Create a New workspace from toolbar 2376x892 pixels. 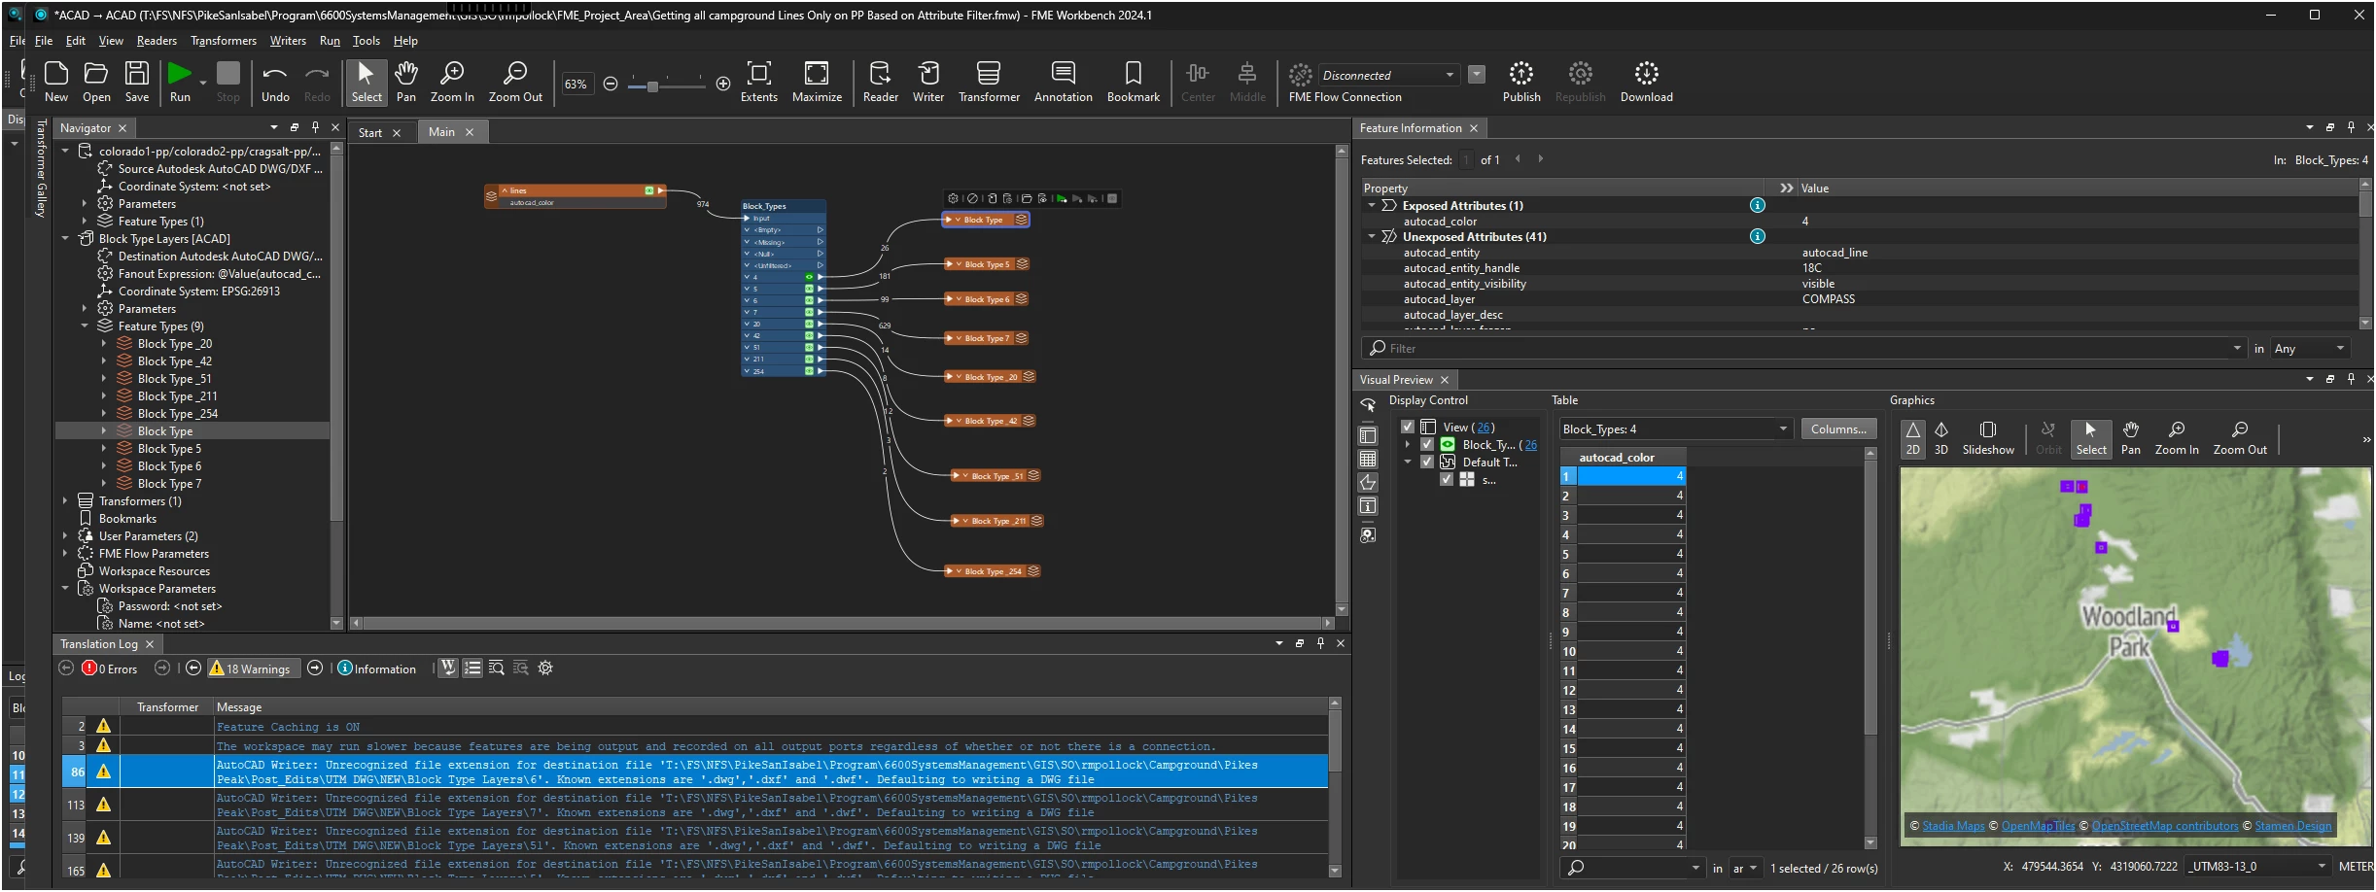pyautogui.click(x=56, y=82)
